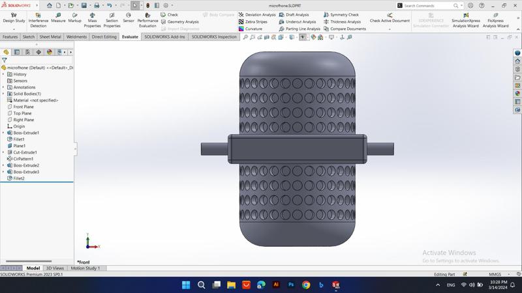522x293 pixels.
Task: Click the Undo icon
Action: [109, 5]
